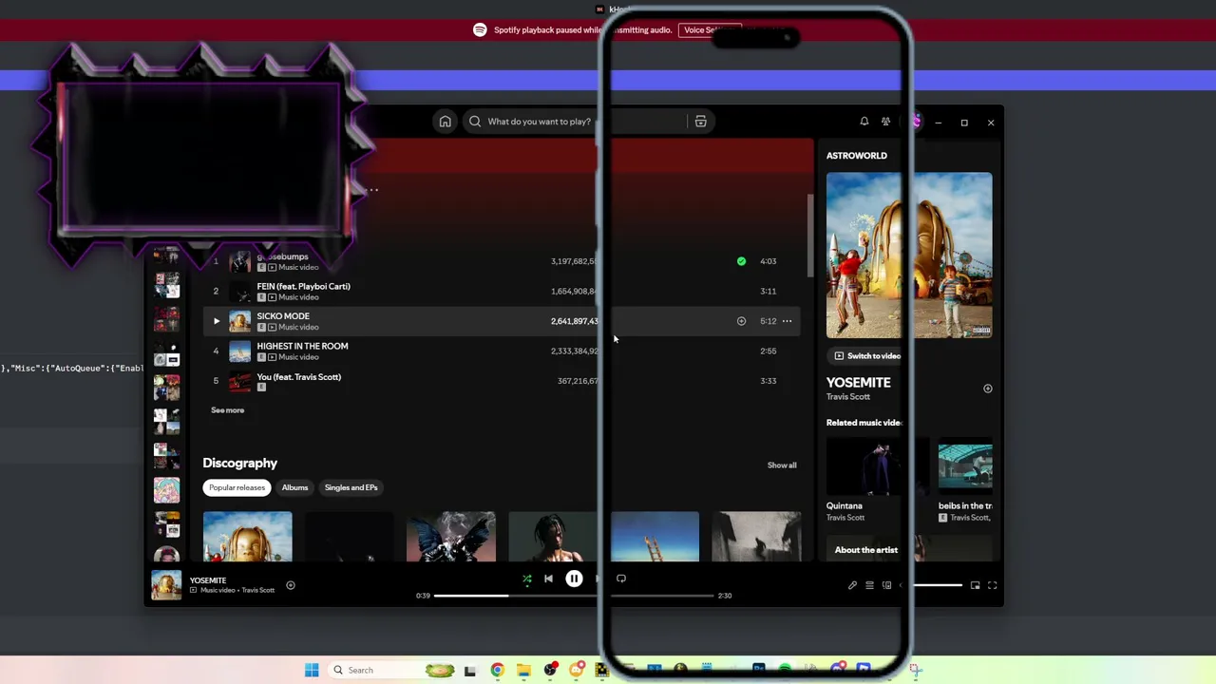Click Switch to video button
The width and height of the screenshot is (1216, 684).
pos(867,356)
